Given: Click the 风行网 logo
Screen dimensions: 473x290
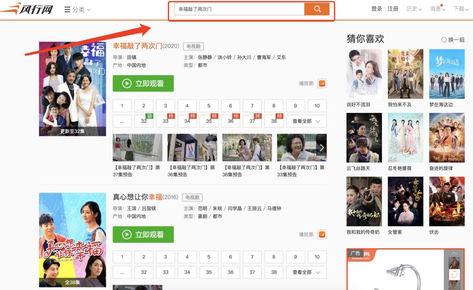Looking at the screenshot, I should pos(27,9).
